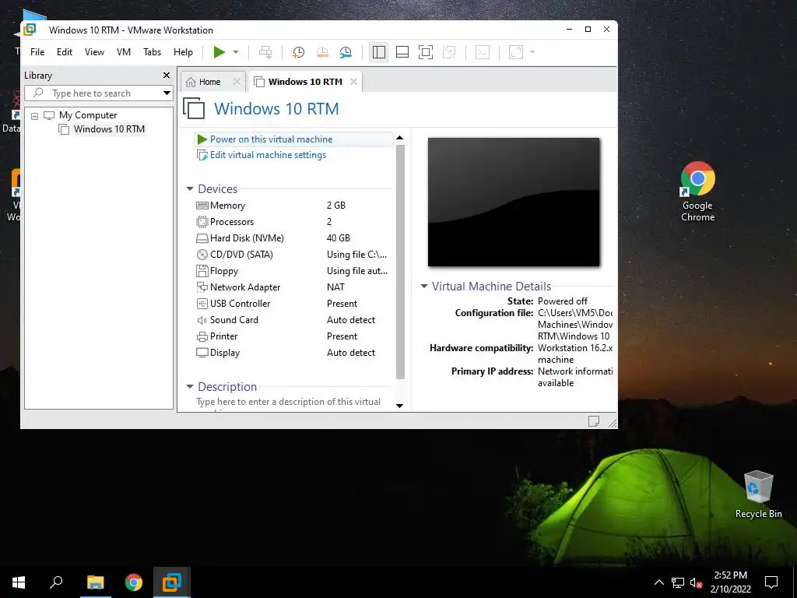Collapse Virtual Machine Details section
797x598 pixels.
[424, 286]
